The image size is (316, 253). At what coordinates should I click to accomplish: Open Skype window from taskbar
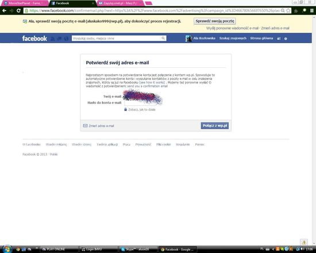click(x=138, y=250)
